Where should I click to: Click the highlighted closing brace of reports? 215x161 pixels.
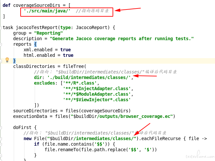pyautogui.click(x=14, y=61)
